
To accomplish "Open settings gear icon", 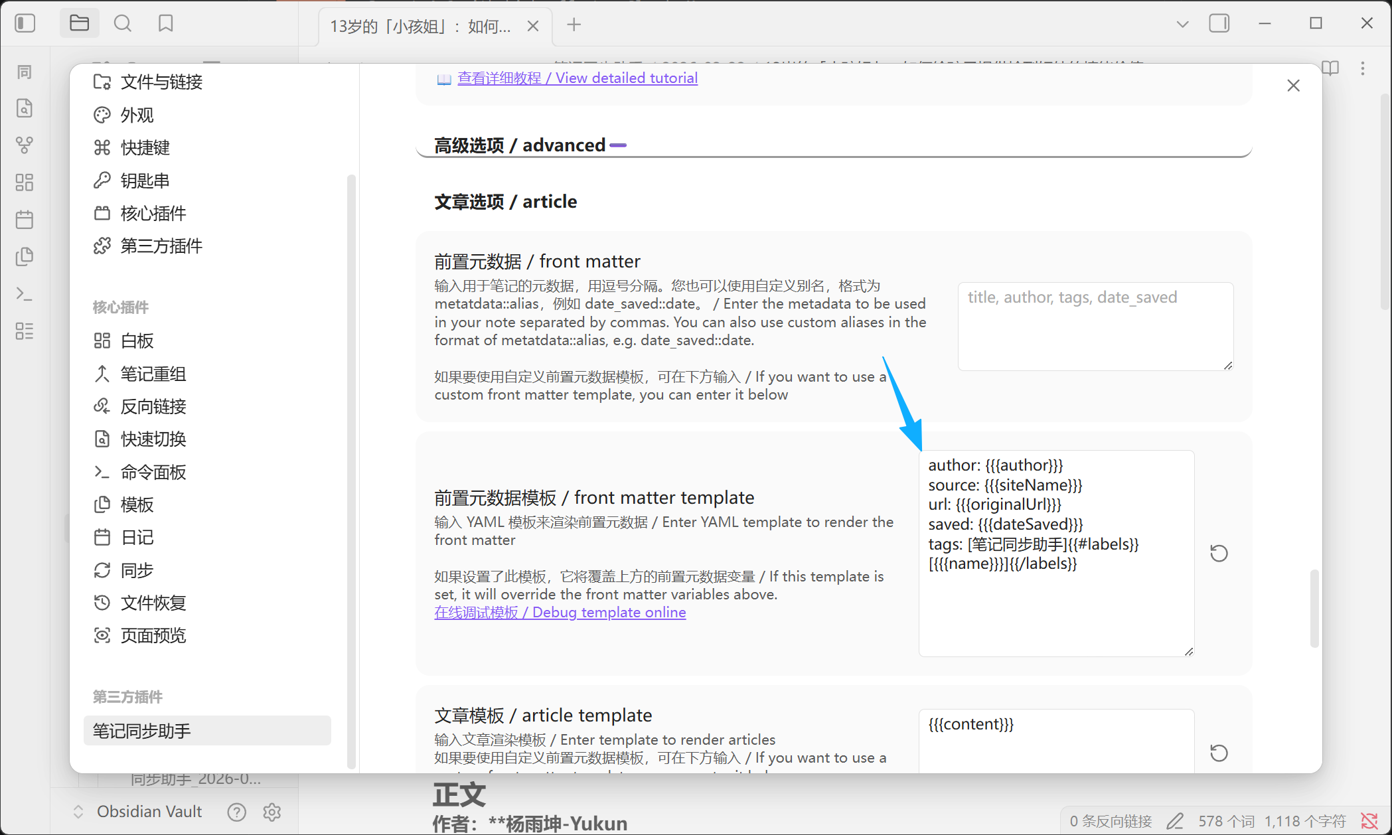I will [272, 812].
